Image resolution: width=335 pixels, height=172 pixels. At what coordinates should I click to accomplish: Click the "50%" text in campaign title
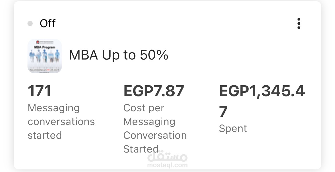[154, 55]
